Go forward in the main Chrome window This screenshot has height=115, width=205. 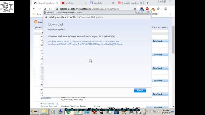[39, 9]
